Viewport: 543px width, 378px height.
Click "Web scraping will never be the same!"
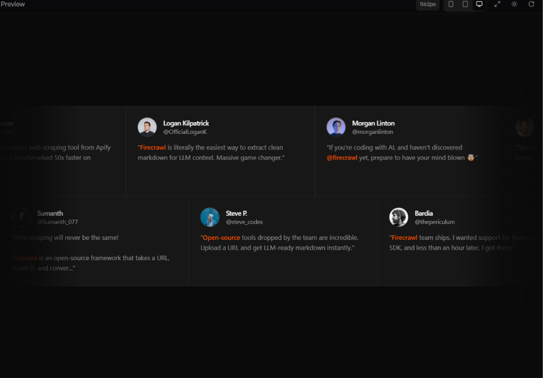point(65,238)
